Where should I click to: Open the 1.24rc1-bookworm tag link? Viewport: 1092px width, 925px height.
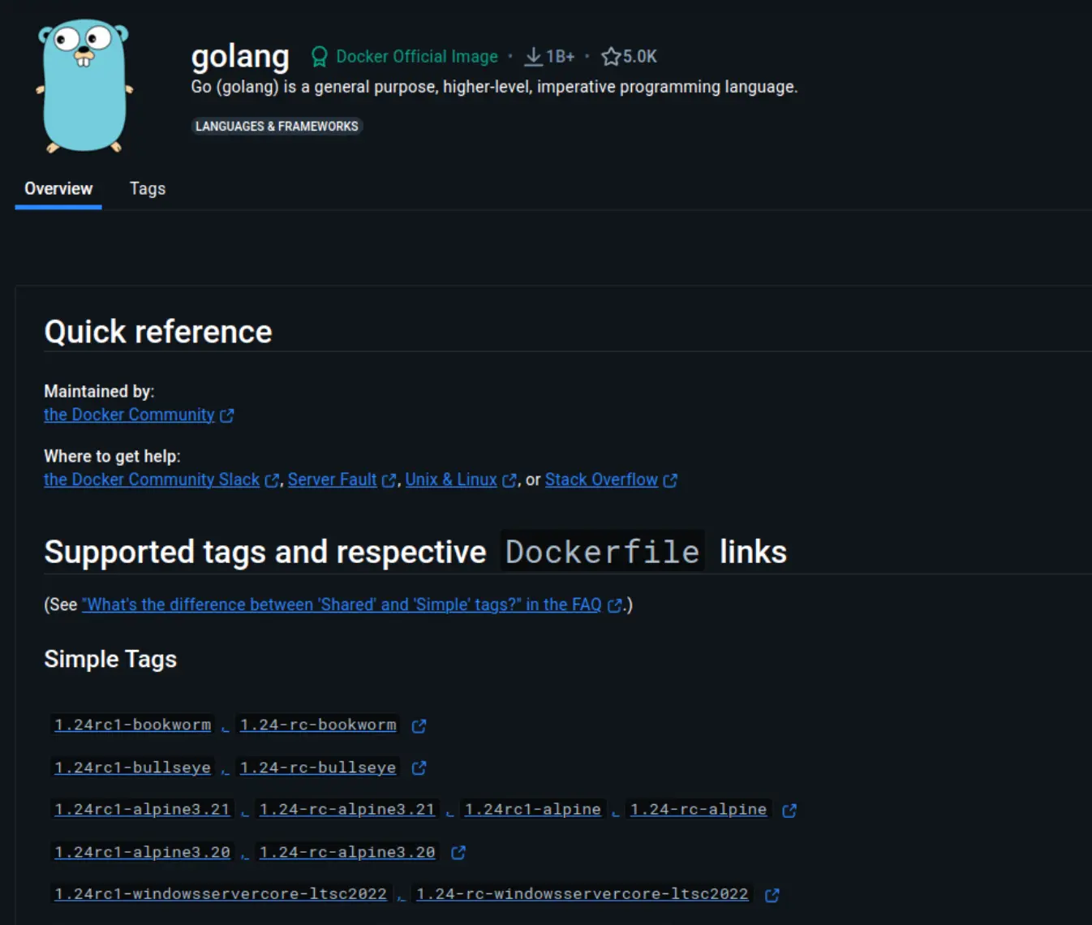point(133,725)
